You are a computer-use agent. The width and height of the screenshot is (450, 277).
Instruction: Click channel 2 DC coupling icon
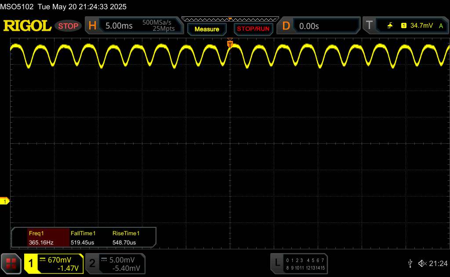coord(104,259)
